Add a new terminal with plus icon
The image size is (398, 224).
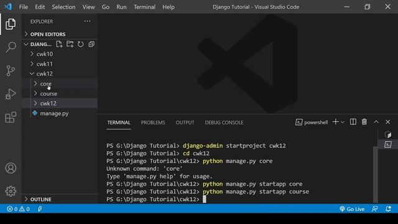point(335,122)
